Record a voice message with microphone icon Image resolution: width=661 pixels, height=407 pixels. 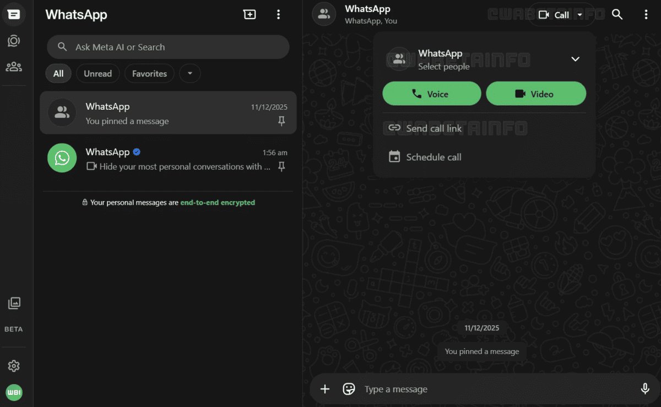645,389
